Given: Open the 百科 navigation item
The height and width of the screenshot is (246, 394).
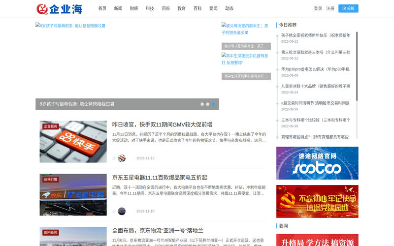Looking at the screenshot, I should pos(197,8).
